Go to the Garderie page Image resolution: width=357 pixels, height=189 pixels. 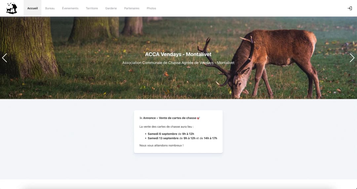(x=111, y=8)
